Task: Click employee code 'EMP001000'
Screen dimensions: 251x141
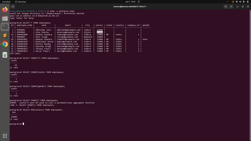Action: [22, 34]
